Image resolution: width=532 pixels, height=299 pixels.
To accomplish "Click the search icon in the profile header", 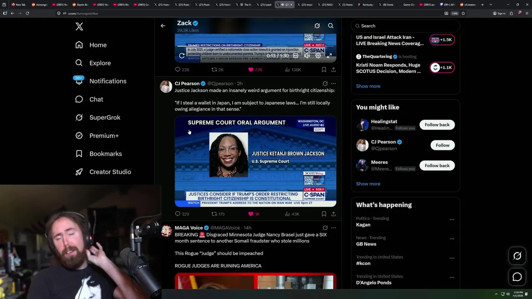I will point(331,26).
